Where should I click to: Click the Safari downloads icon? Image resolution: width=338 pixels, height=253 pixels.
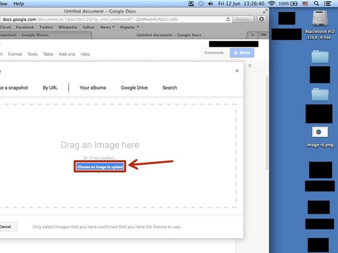click(x=261, y=19)
